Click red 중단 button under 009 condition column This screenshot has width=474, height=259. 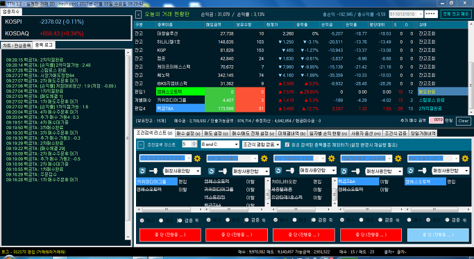237,235
